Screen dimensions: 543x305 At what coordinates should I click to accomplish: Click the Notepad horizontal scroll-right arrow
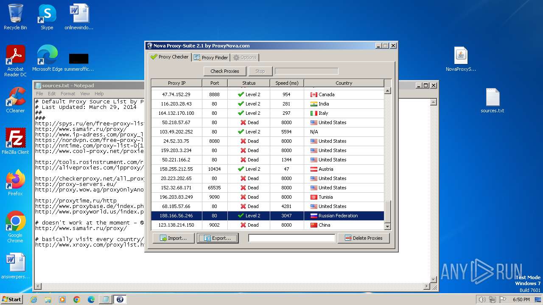click(x=427, y=287)
